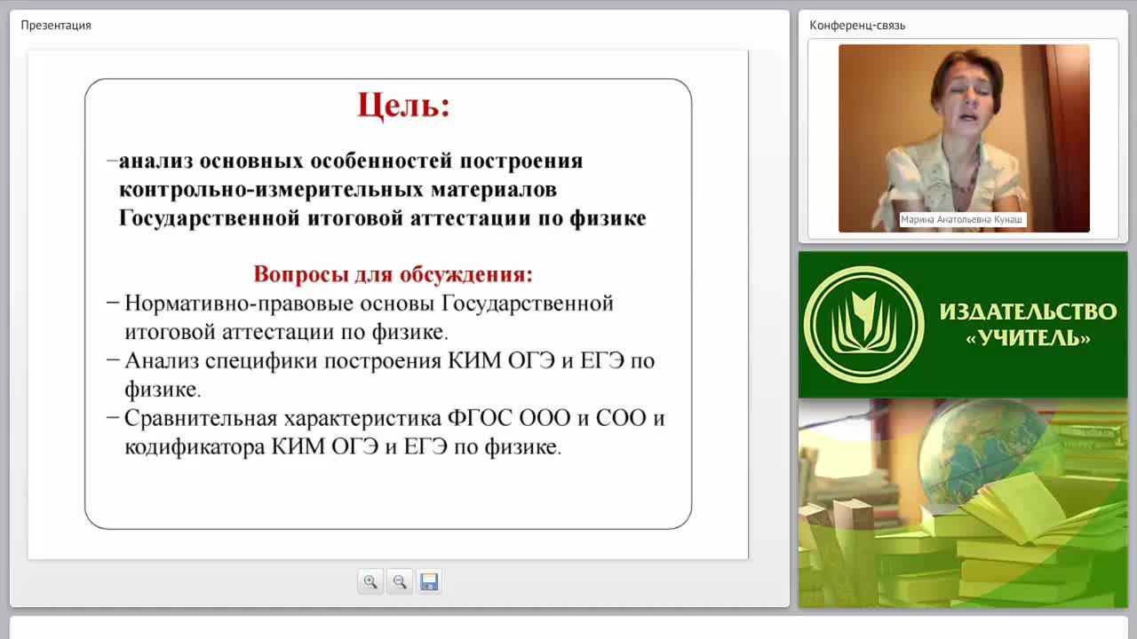Click the zoom out magnifier icon

pos(400,582)
